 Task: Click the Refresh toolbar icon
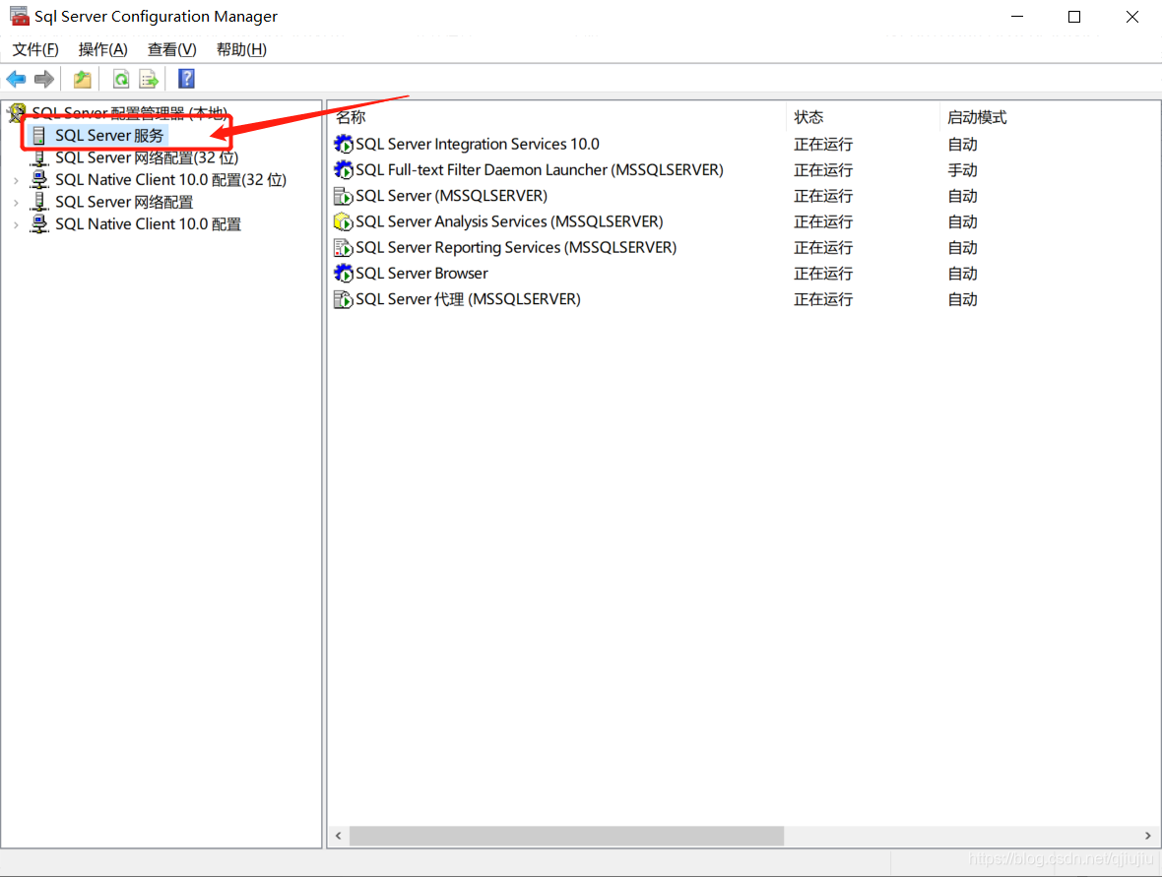(120, 79)
